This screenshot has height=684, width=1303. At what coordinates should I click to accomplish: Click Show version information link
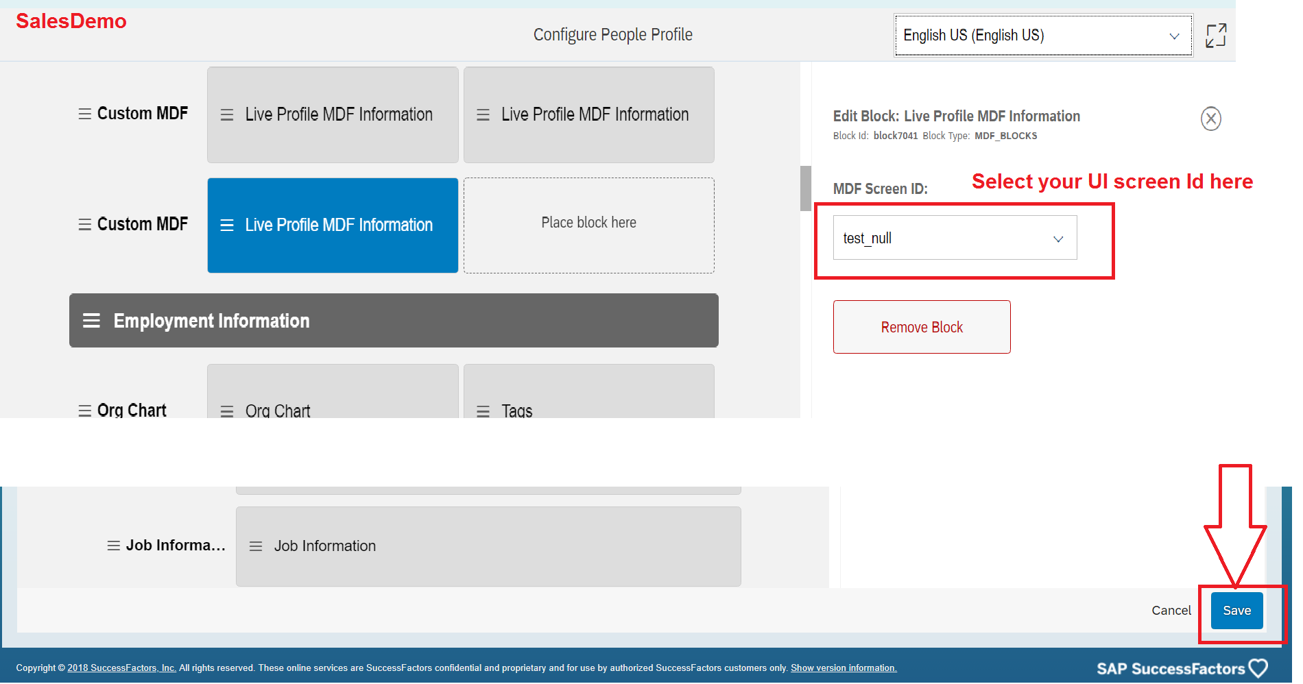[844, 668]
